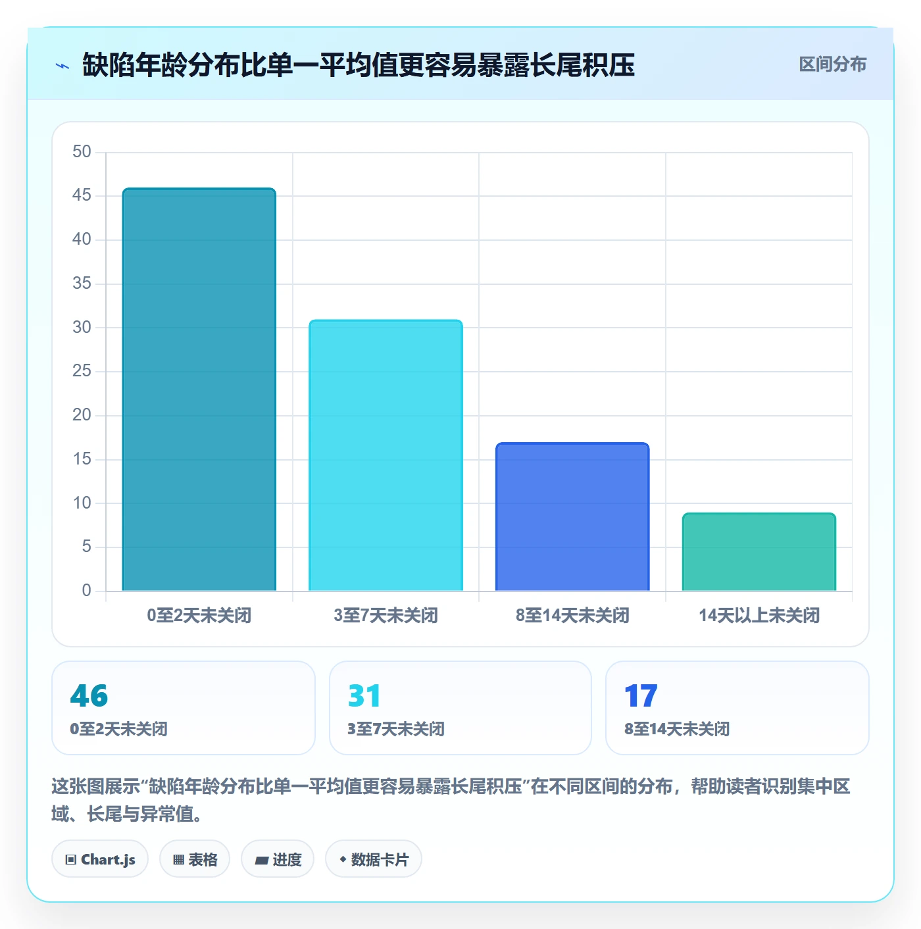This screenshot has width=921, height=929.
Task: Select the 14天以上未关闭 green bar
Action: (x=759, y=552)
